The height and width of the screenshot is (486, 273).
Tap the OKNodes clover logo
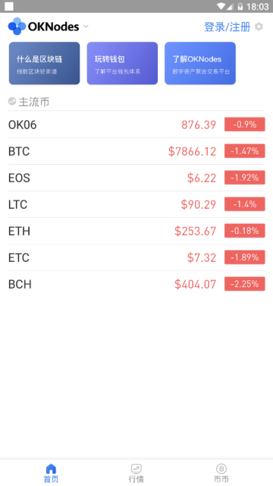pos(17,27)
